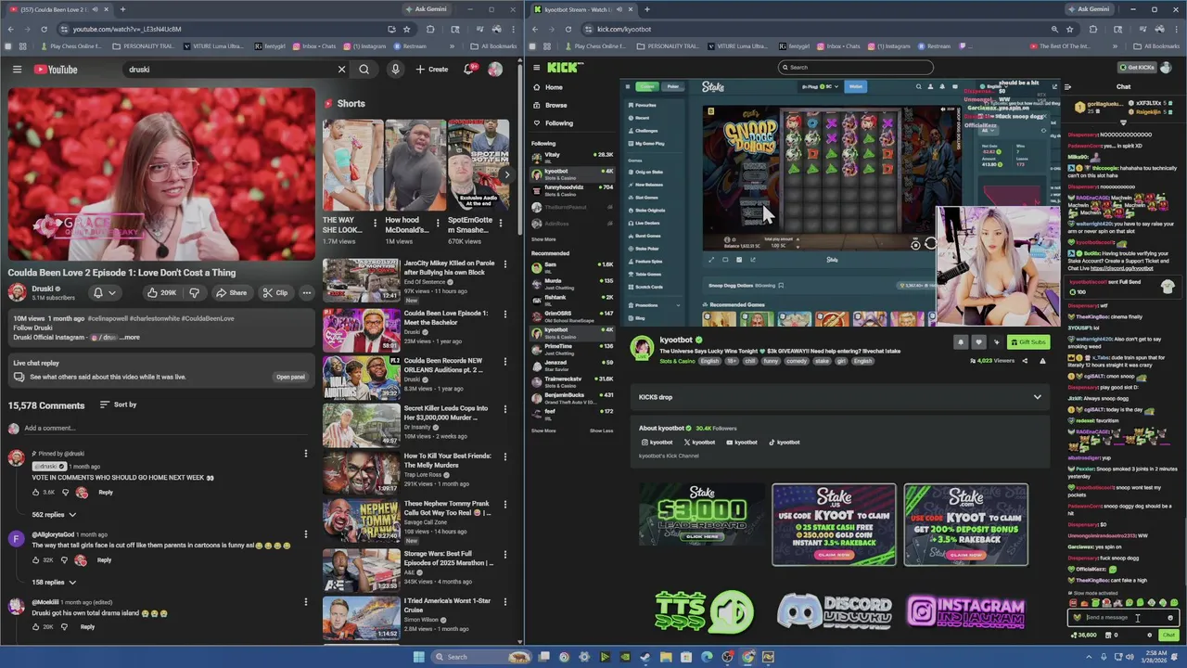Screen dimensions: 1187x668
Task: Click the Kick search box
Action: 855,67
